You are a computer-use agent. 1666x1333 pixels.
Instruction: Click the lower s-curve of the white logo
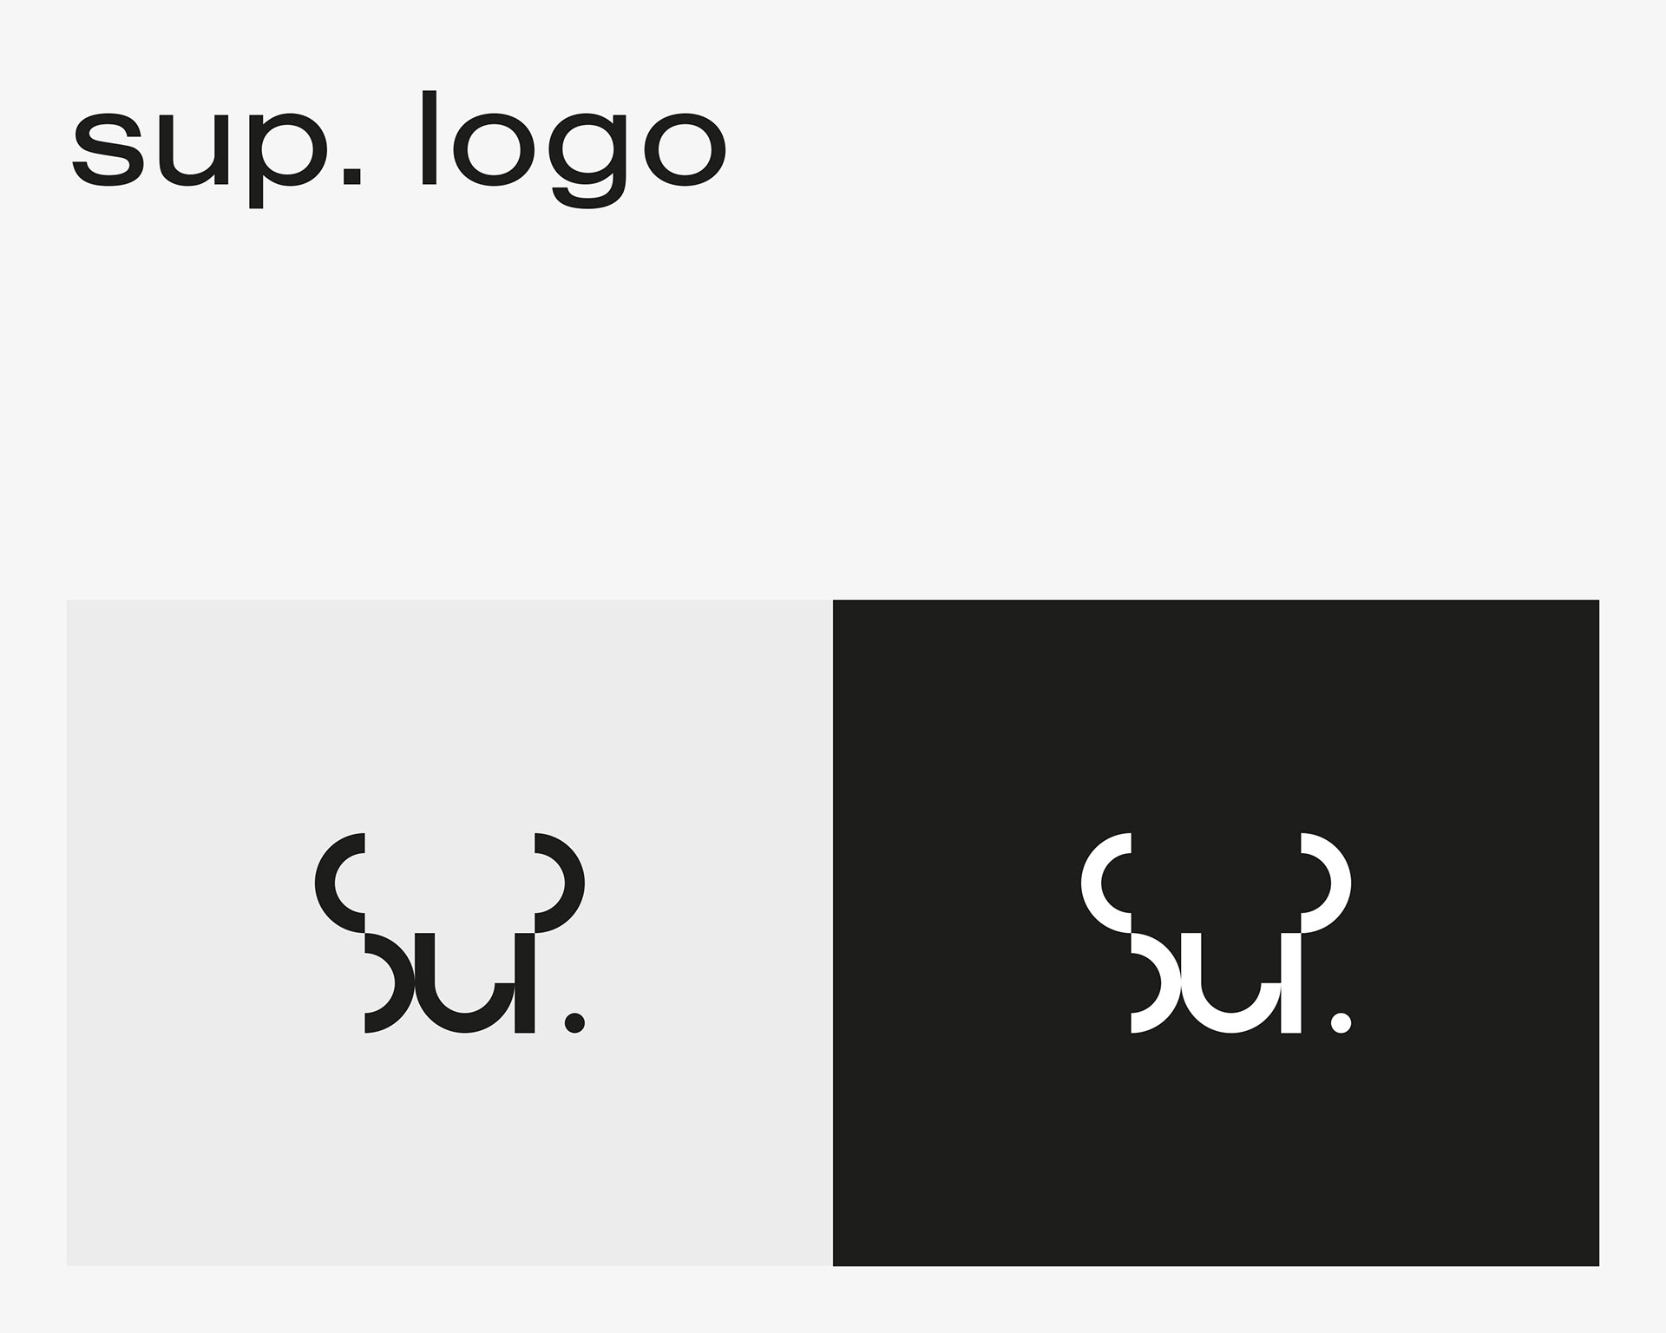[x=1153, y=983]
